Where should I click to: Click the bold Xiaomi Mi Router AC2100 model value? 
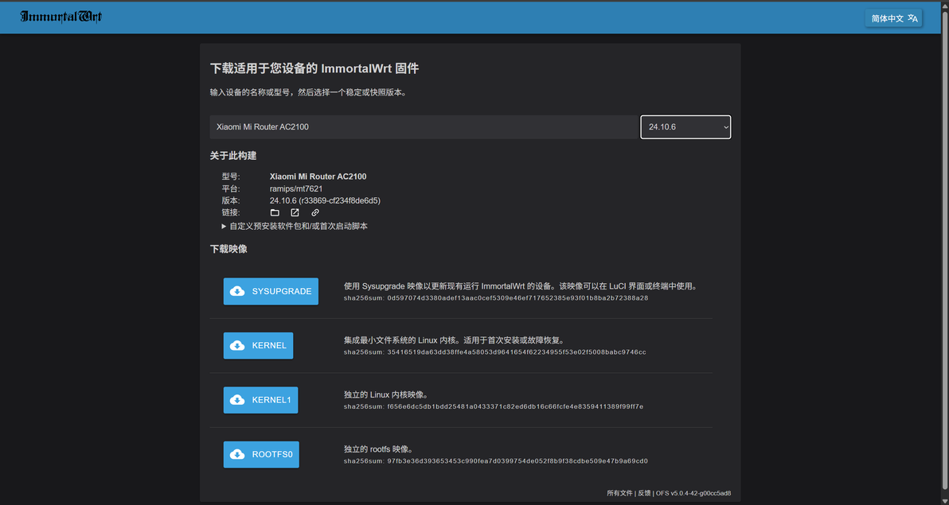pos(318,177)
